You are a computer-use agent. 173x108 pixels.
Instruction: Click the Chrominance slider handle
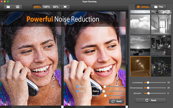(148, 88)
